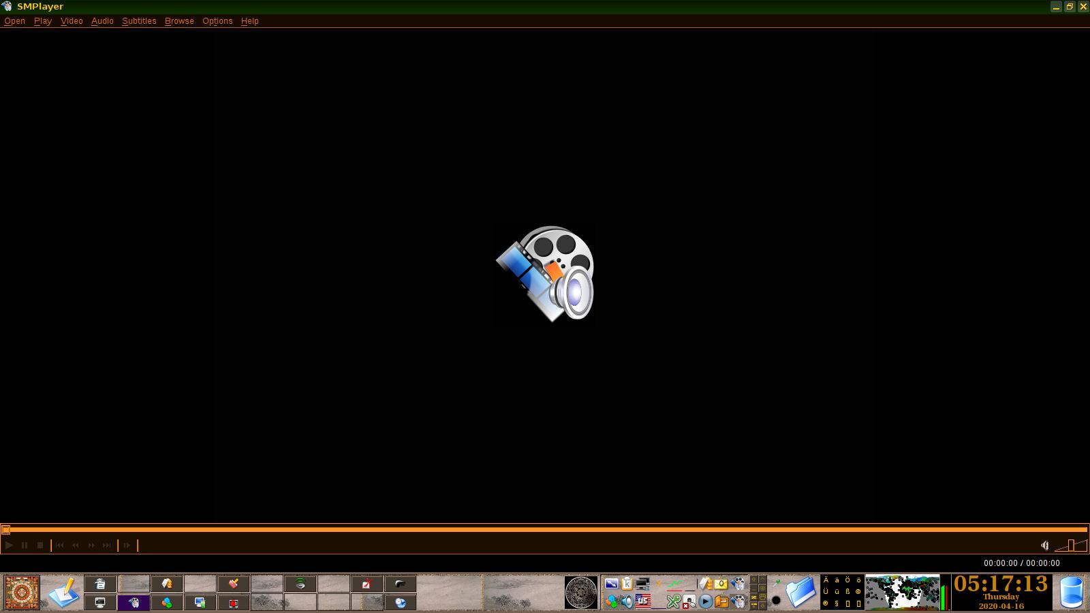This screenshot has width=1090, height=613.
Task: Open the Browse menu
Action: click(179, 21)
